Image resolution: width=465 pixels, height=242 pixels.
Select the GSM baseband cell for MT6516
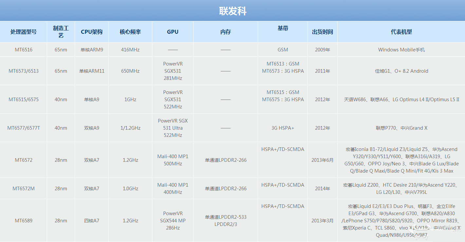283,50
